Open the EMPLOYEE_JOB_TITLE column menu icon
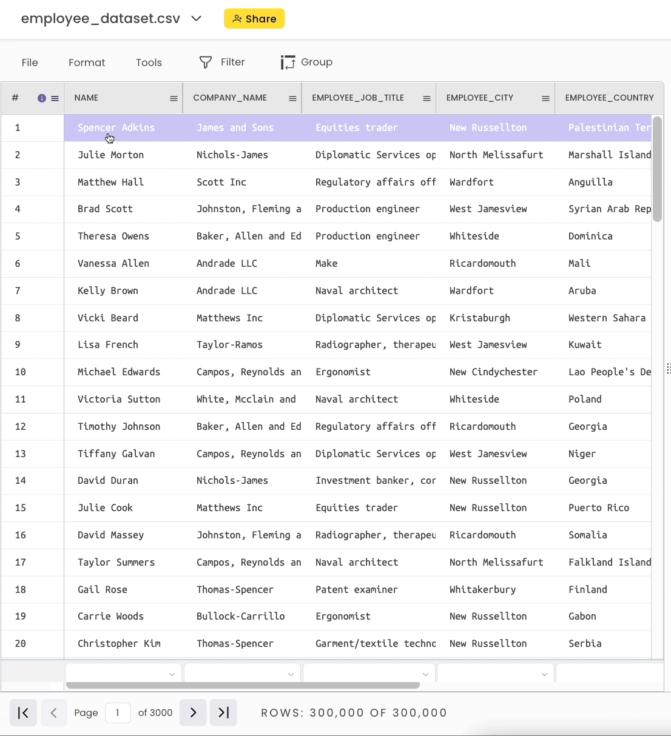Screen dimensions: 671x736 coord(427,98)
